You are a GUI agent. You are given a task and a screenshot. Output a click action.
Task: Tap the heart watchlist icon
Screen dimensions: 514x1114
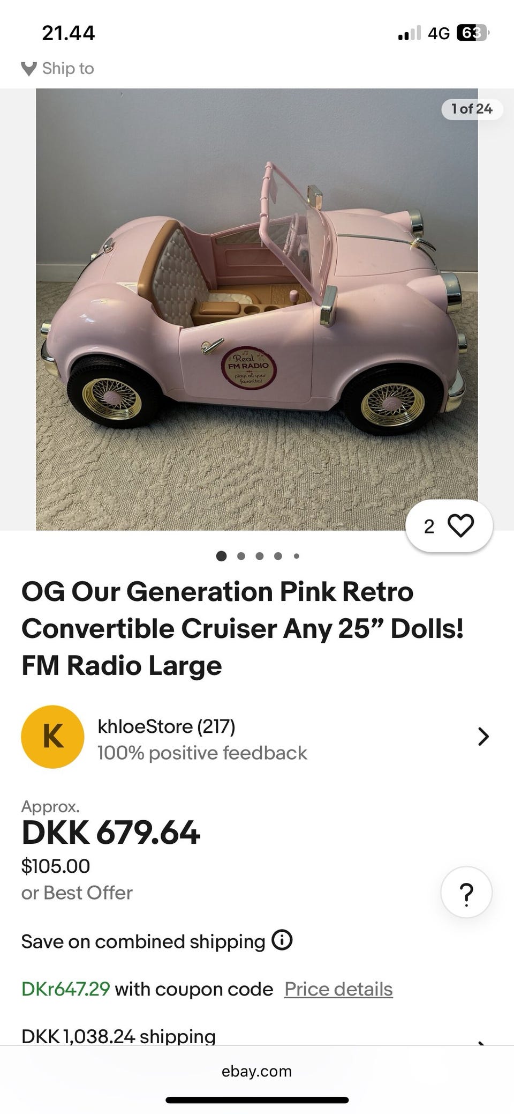point(461,526)
